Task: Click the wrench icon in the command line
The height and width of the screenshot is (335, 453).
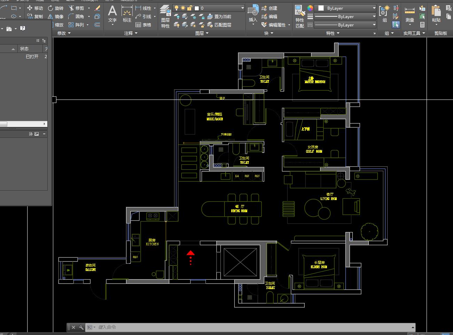Action: [81, 327]
